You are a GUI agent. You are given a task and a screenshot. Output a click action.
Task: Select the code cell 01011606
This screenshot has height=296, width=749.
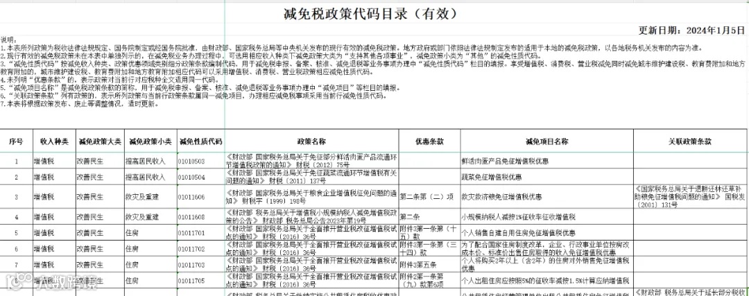point(200,197)
